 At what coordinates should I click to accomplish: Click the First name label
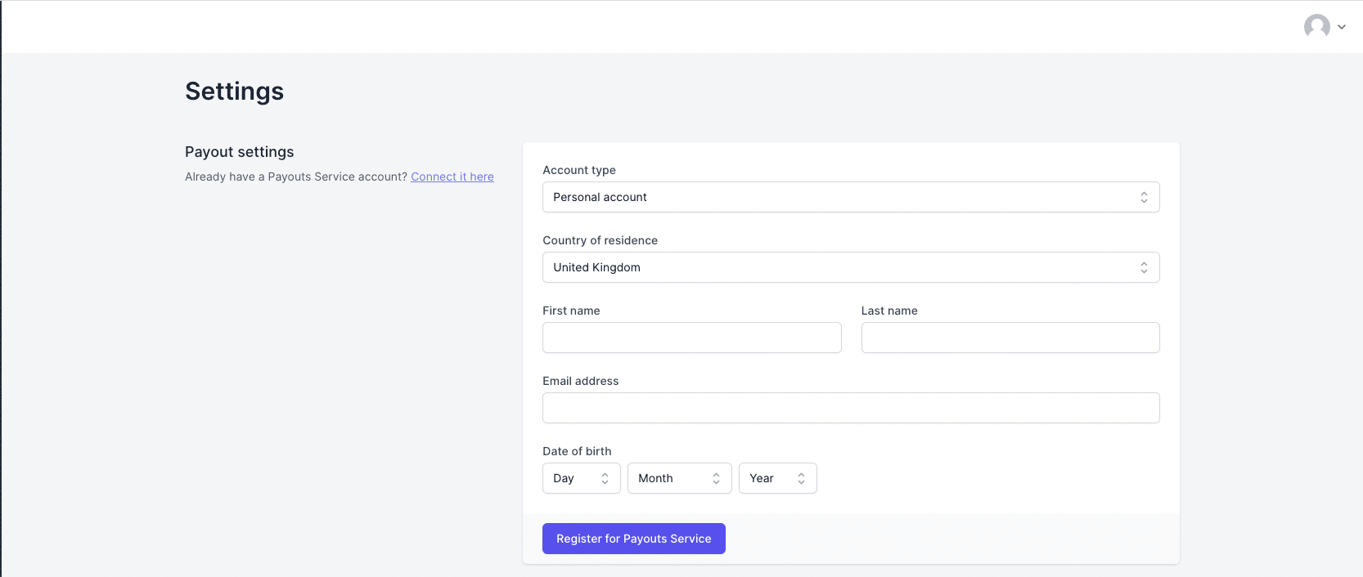[x=571, y=311]
